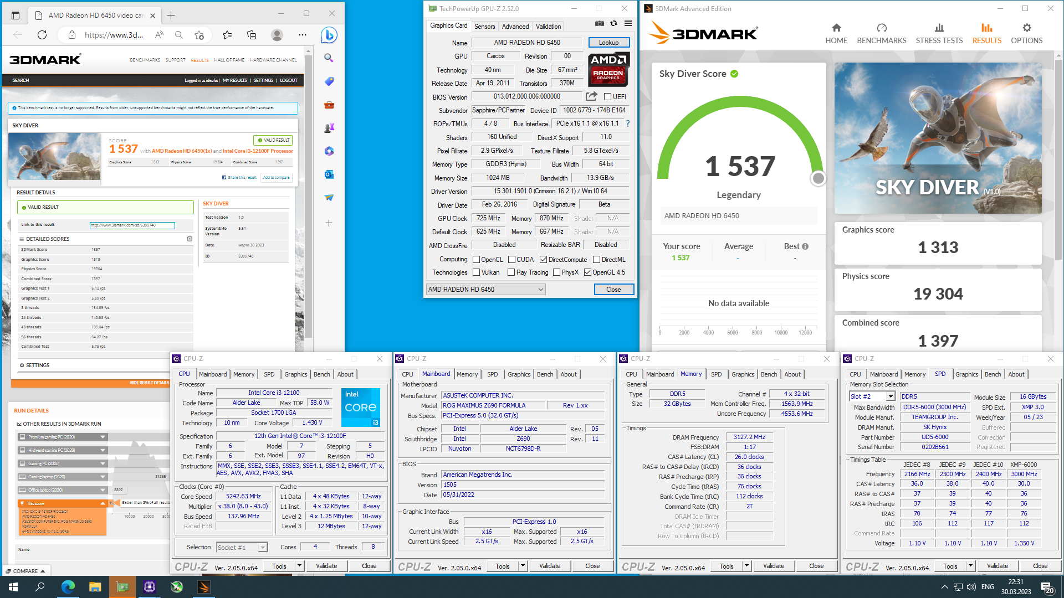Open Edge settings and more ellipsis
The height and width of the screenshot is (598, 1064).
click(302, 35)
